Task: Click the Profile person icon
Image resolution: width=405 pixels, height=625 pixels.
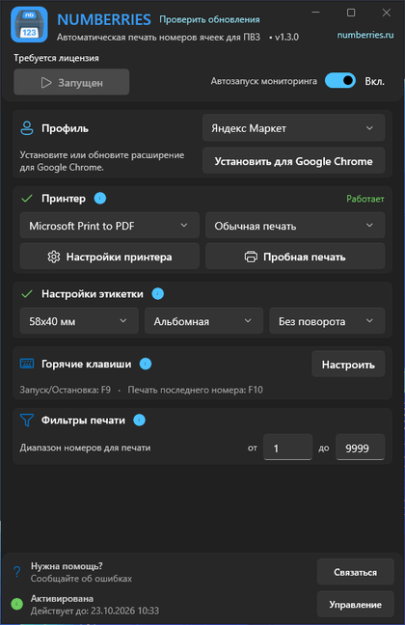Action: (x=27, y=128)
